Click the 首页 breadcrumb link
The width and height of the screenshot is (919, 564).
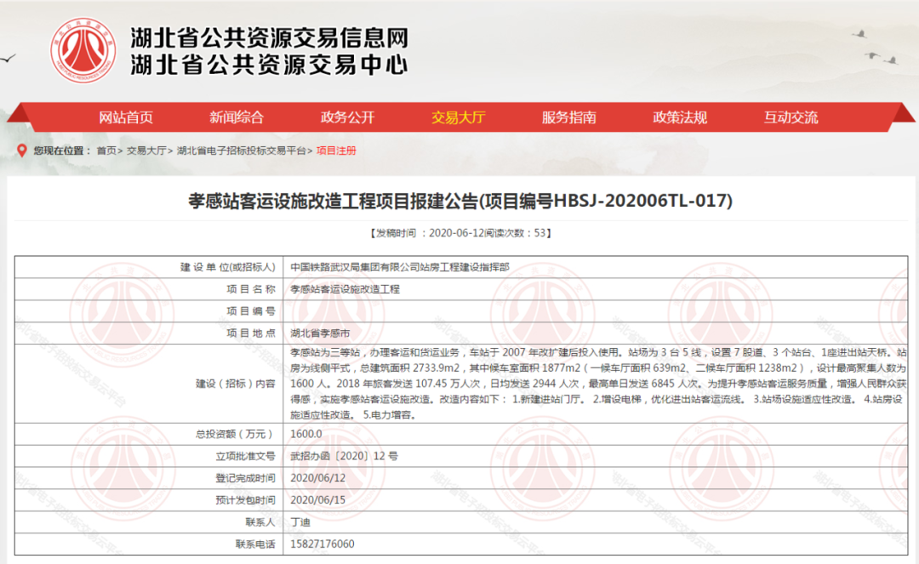106,151
